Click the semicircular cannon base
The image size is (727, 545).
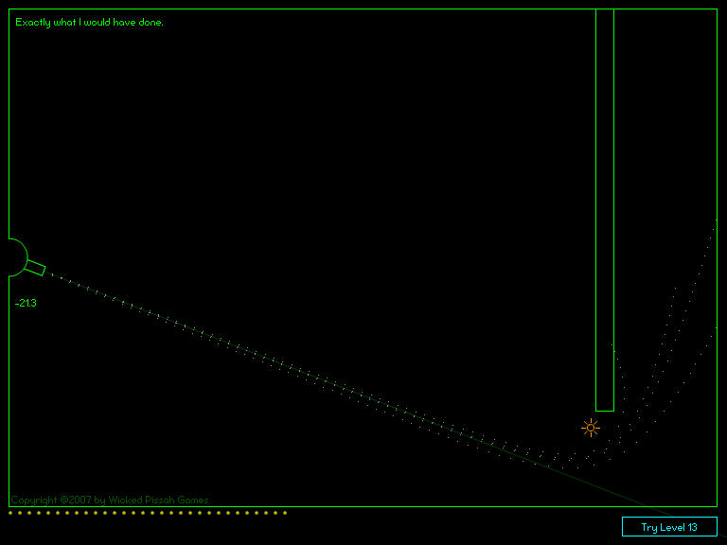[18, 257]
